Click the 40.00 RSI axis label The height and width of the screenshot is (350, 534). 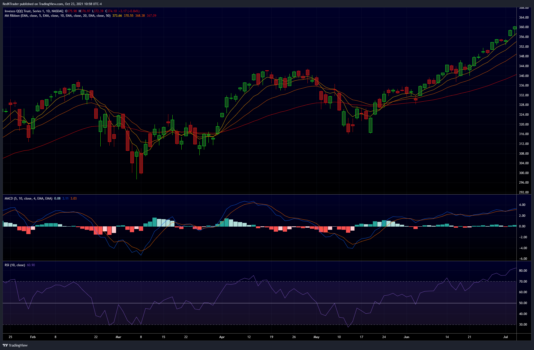523,314
